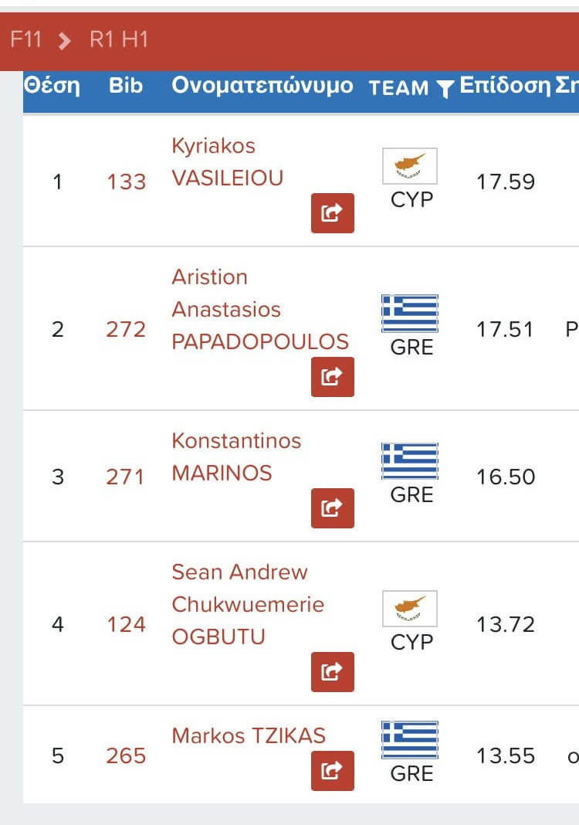Viewport: 579px width, 825px height.
Task: Open share icon for Aristion Papadopoulos
Action: (x=333, y=377)
